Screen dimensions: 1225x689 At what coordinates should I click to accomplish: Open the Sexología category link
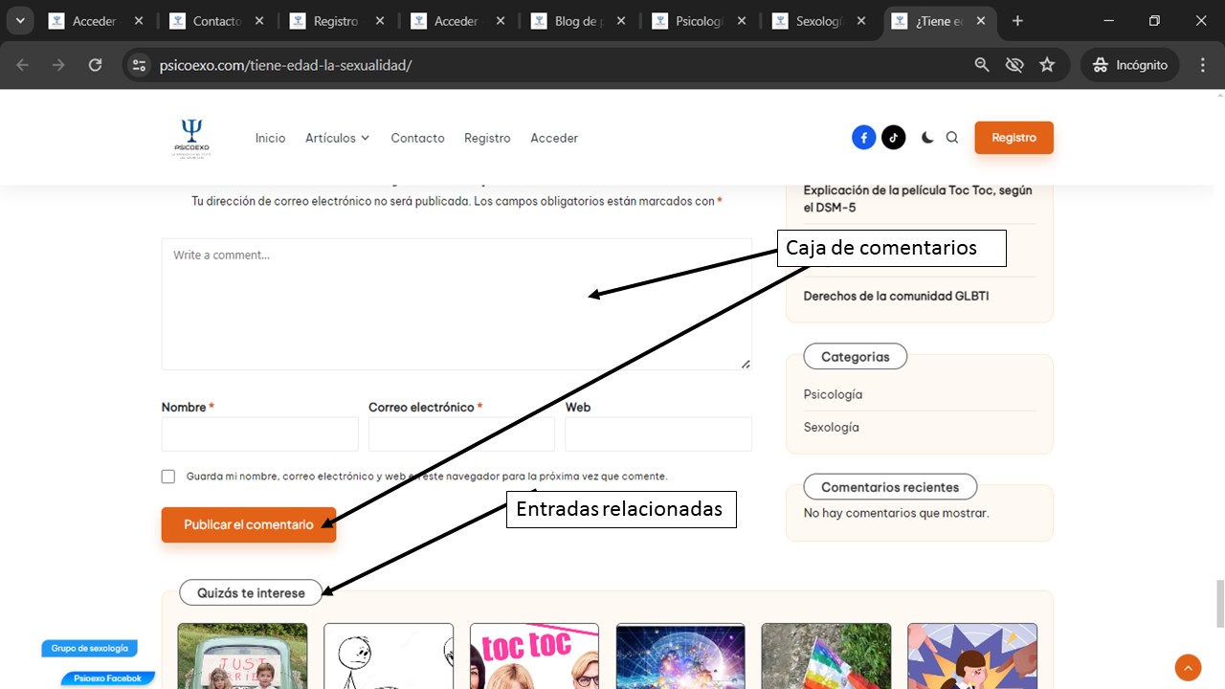[831, 428]
